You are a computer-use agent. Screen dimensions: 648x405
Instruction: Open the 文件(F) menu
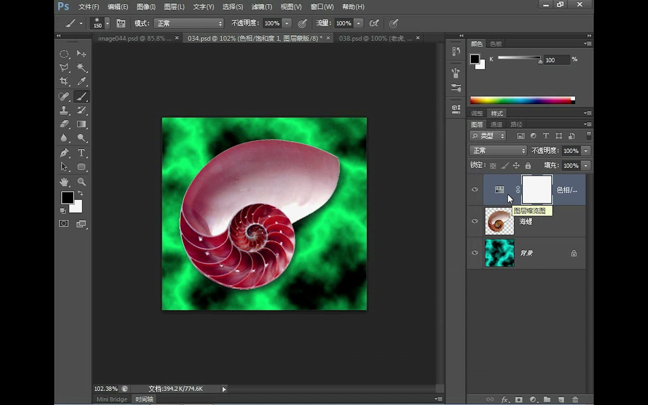89,7
